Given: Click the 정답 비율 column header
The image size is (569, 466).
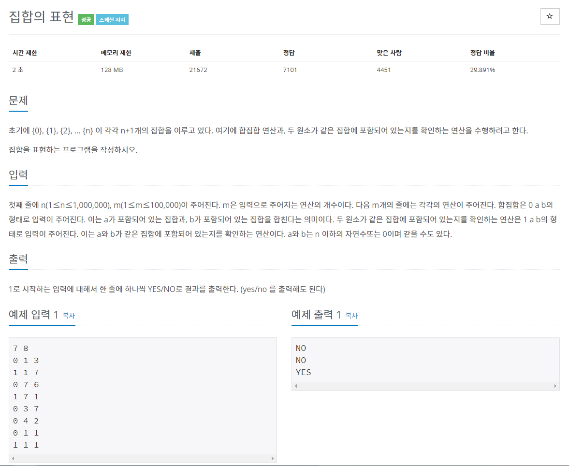Looking at the screenshot, I should pyautogui.click(x=482, y=53).
